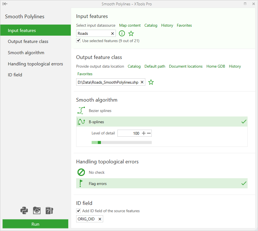Collapse the sidebar with the arrow icon
This screenshot has height=231, width=258.
point(5,4)
